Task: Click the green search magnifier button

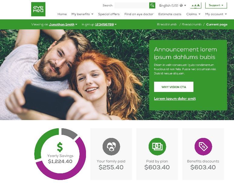Action: click(152, 5)
